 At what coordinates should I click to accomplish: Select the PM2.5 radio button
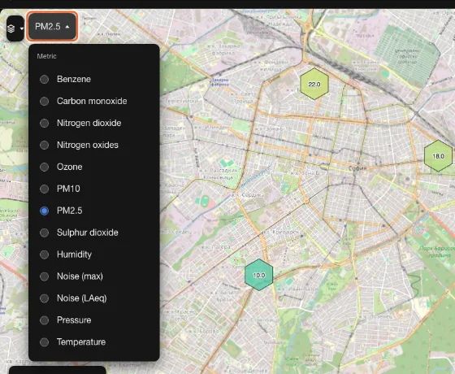tap(44, 211)
